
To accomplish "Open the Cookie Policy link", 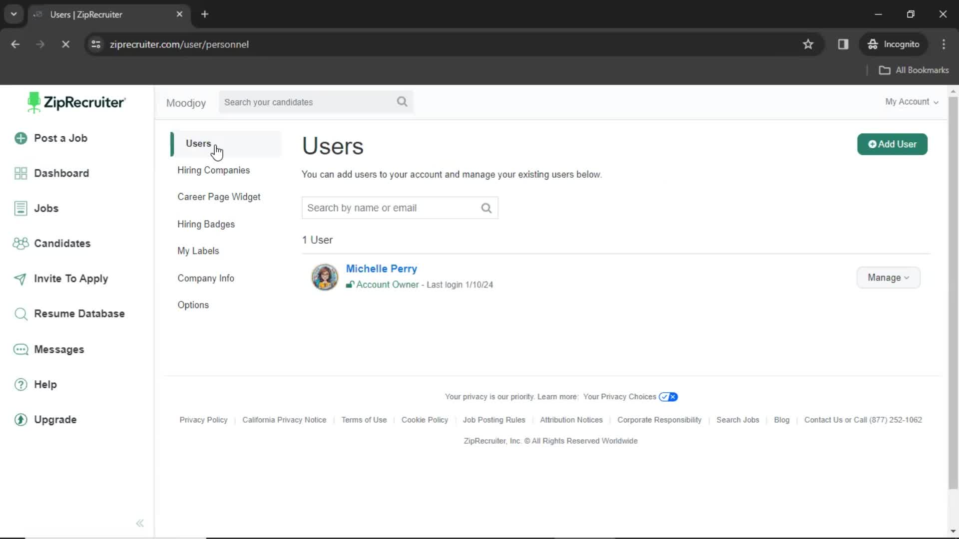I will pyautogui.click(x=425, y=420).
